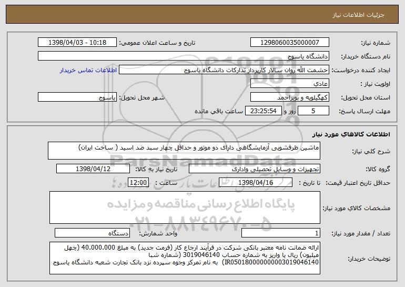405x287 pixels.
Task: Click the quantity field showing 1
Action: [281, 233]
